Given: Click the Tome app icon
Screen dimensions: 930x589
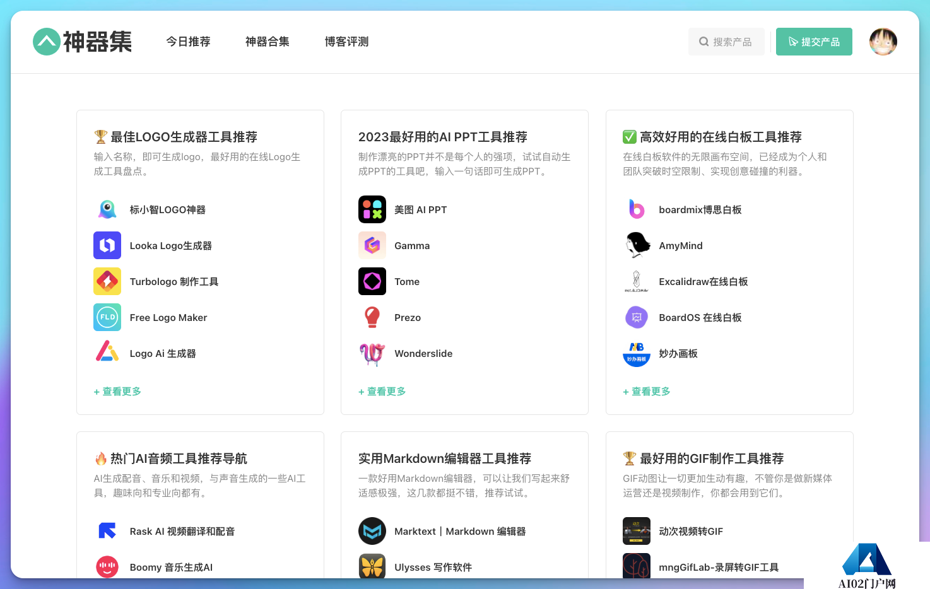Looking at the screenshot, I should pos(372,281).
